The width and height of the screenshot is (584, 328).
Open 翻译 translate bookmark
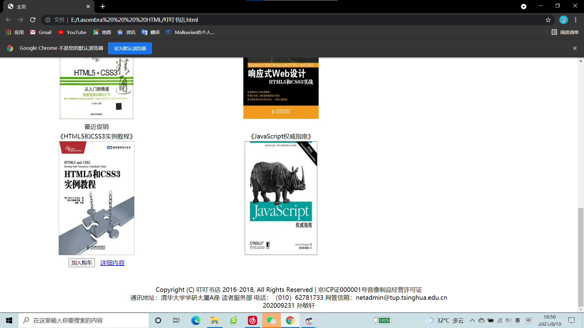pyautogui.click(x=151, y=32)
